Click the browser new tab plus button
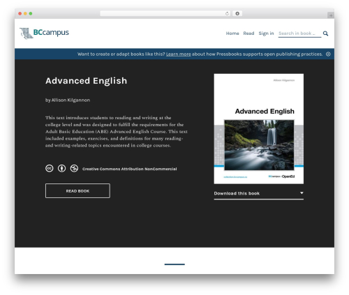This screenshot has height=295, width=349. 331,15
